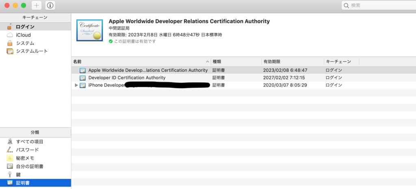Expand the iPhone Developer certificate disclosure triangle
Screen dimensions: 416x189
[76, 85]
